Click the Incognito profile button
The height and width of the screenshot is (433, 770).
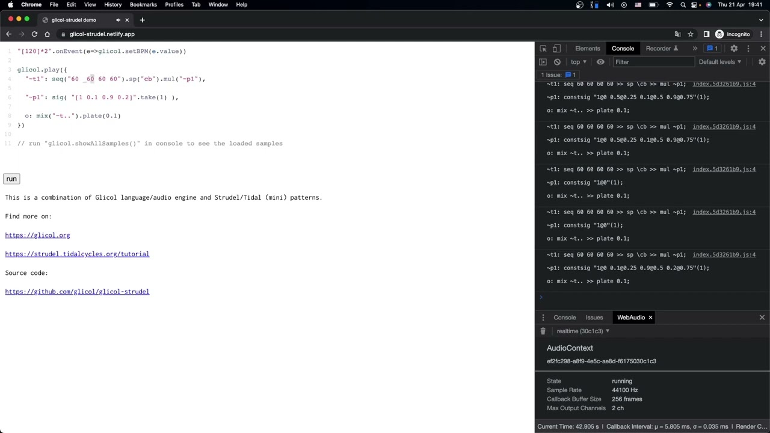733,34
